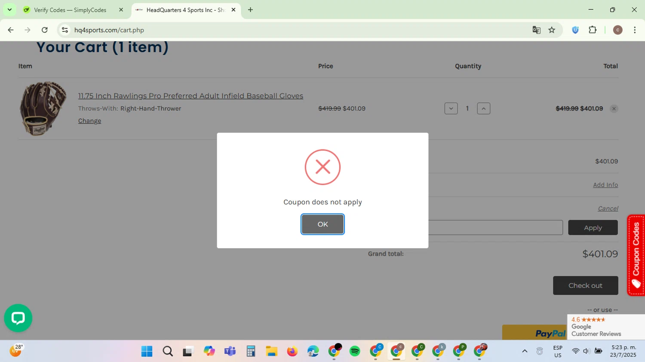The width and height of the screenshot is (645, 362).
Task: Open the Rawlings Pro Preferred glove product link
Action: pyautogui.click(x=190, y=96)
